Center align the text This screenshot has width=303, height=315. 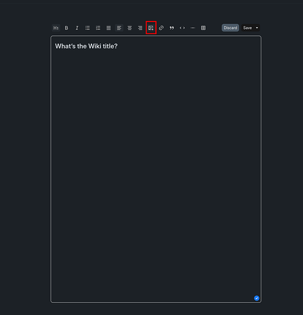[x=129, y=28]
